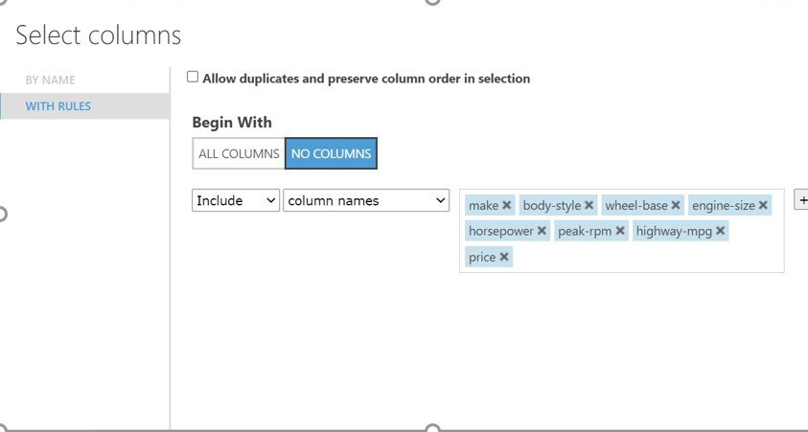Remove the body-style column tag
Image resolution: width=808 pixels, height=432 pixels.
click(x=589, y=205)
